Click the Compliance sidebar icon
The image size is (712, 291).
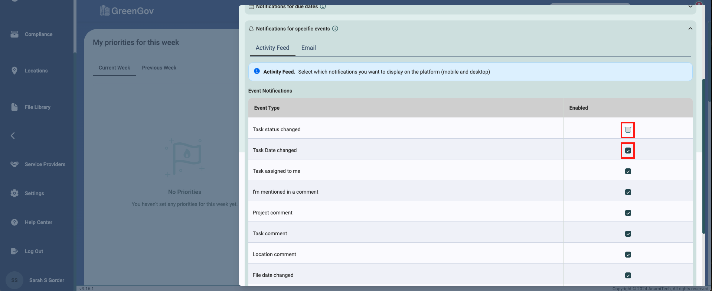[14, 34]
